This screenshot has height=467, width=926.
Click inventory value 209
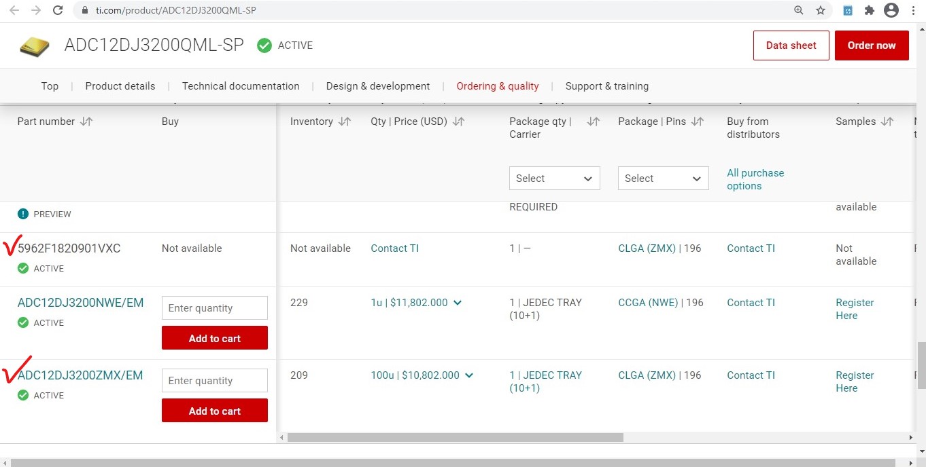[x=299, y=375]
